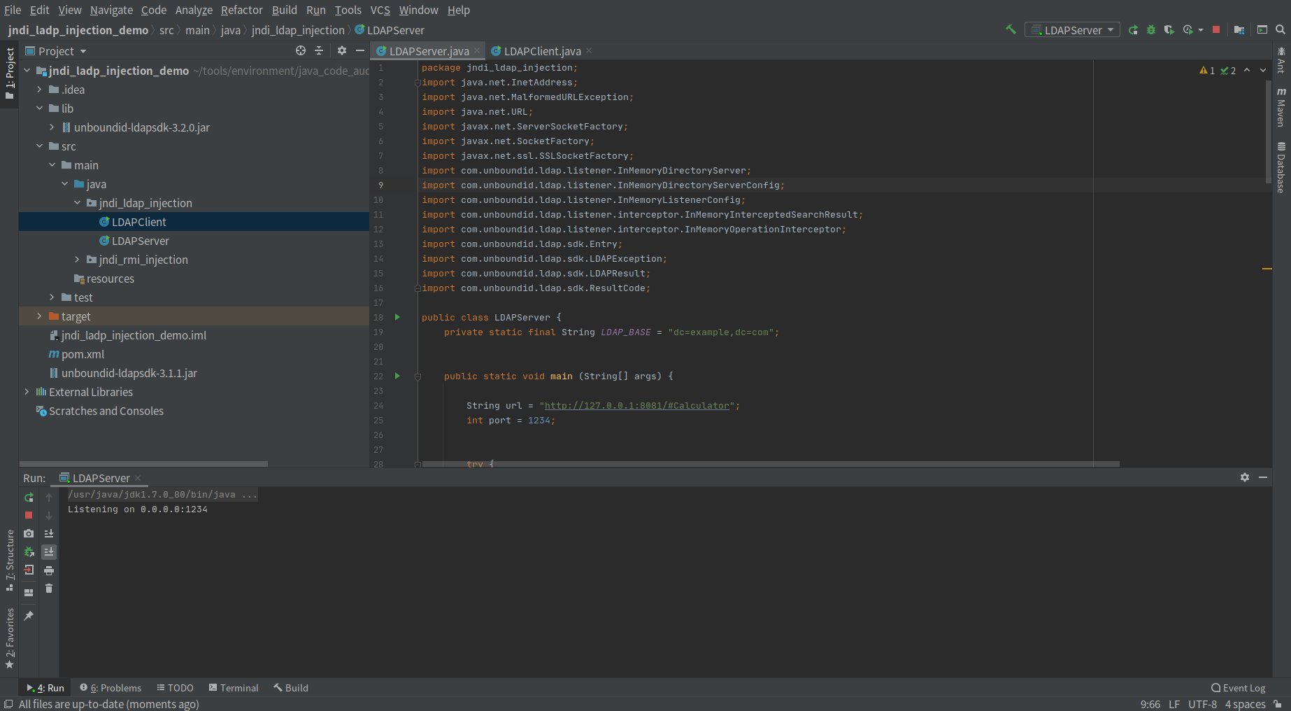Open the TODO tool window tab

tap(175, 688)
